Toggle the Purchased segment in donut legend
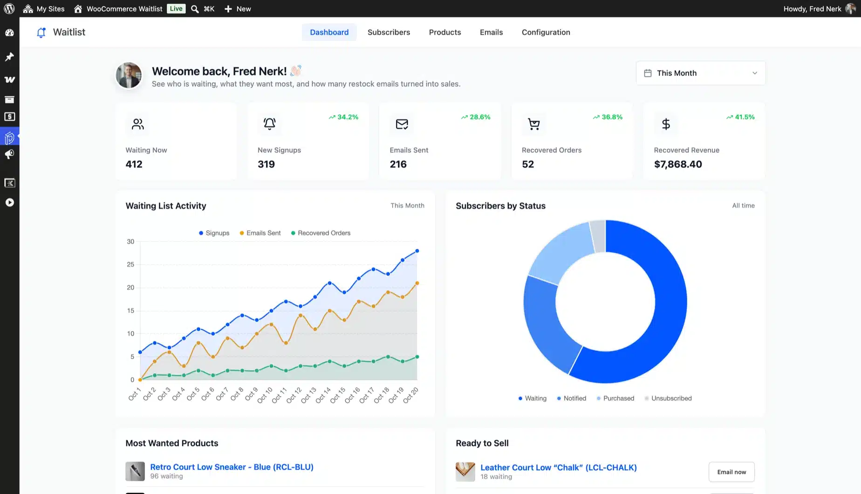The image size is (861, 494). click(x=615, y=398)
